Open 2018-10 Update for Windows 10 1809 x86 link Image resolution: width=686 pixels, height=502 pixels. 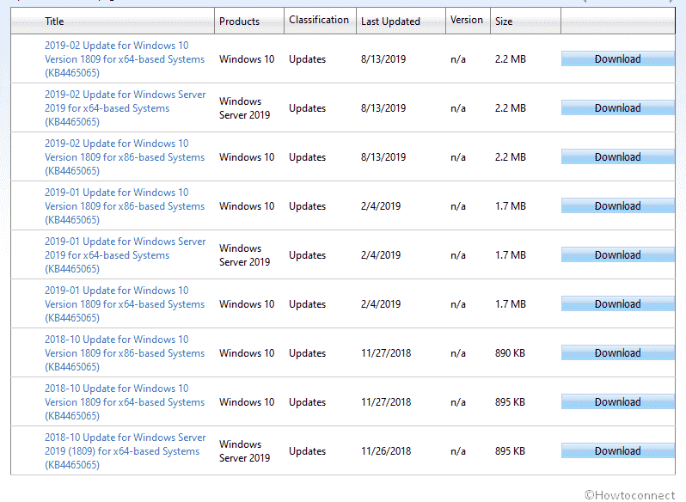(x=125, y=353)
